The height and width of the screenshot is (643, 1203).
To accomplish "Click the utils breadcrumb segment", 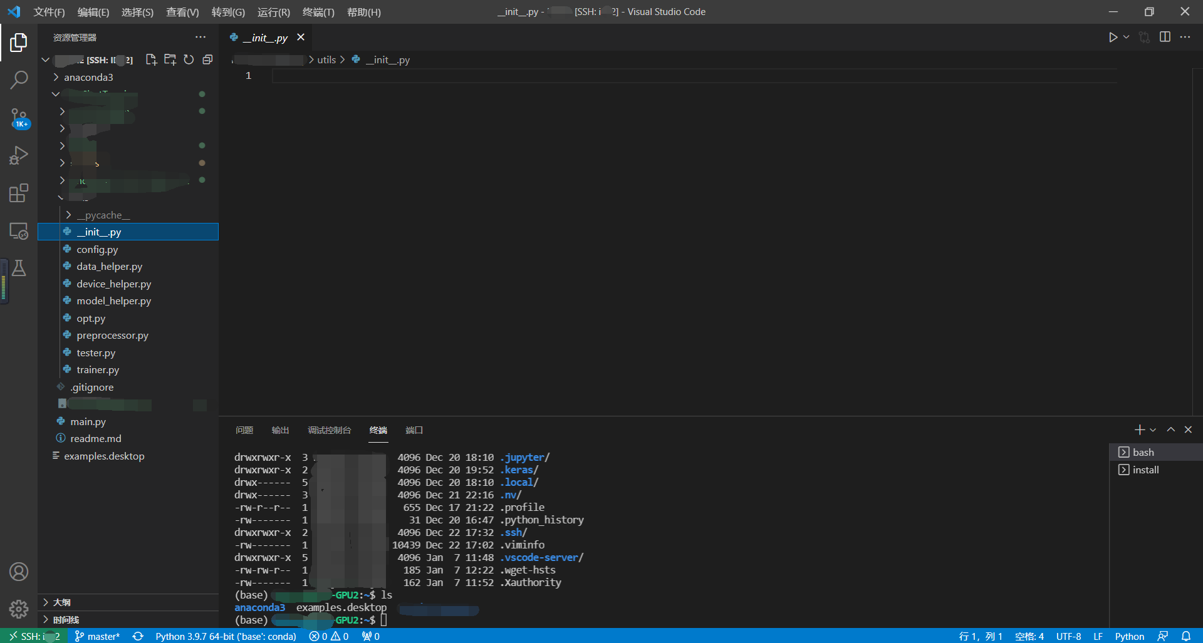I will click(326, 59).
